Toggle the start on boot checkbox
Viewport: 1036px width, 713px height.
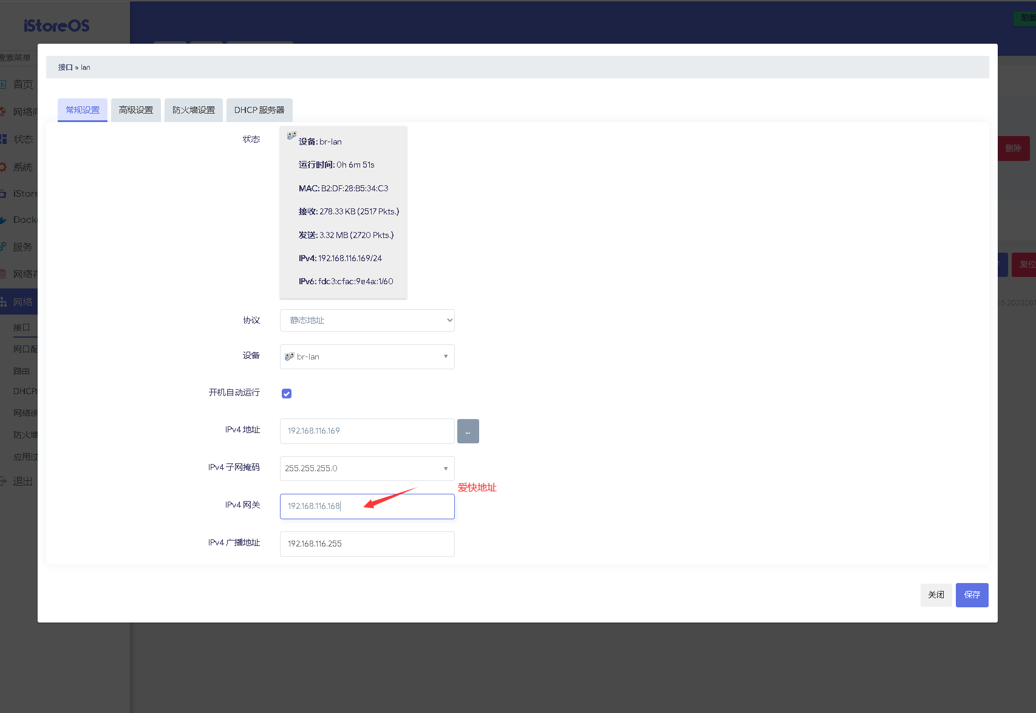(x=287, y=394)
